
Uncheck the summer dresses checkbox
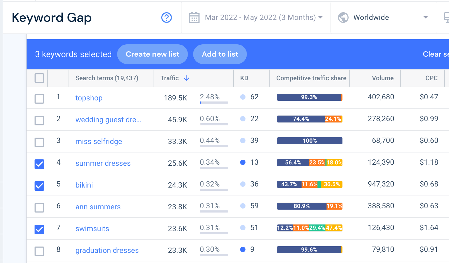[x=39, y=164]
